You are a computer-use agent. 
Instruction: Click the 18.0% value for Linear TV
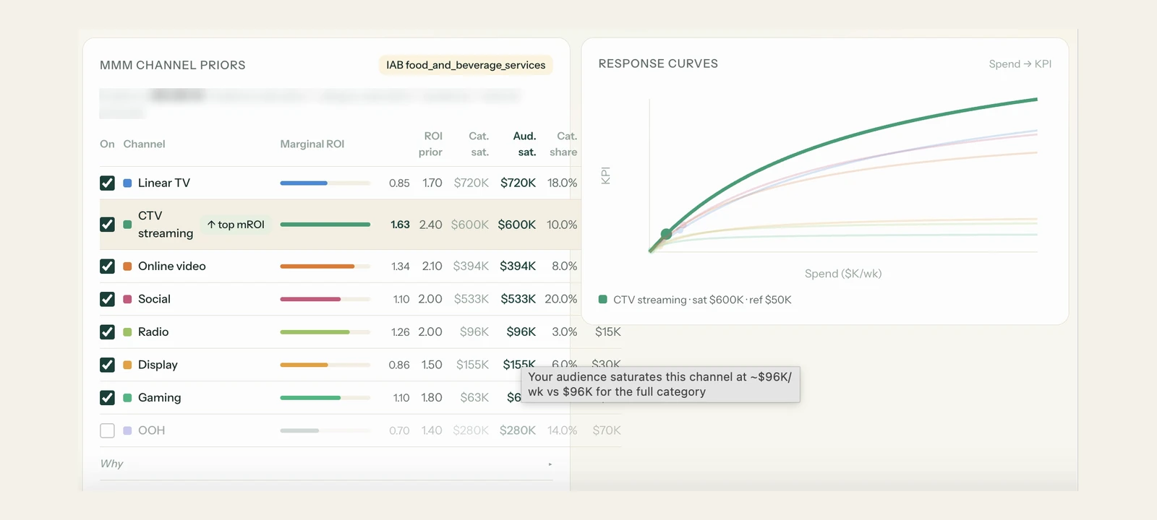[x=562, y=183]
